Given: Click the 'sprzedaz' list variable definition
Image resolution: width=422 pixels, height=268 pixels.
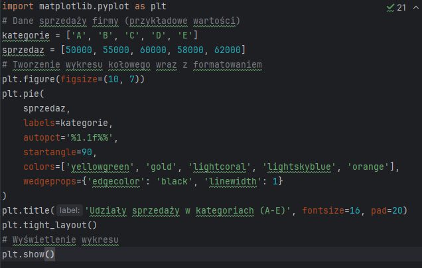Looking at the screenshot, I should point(23,50).
